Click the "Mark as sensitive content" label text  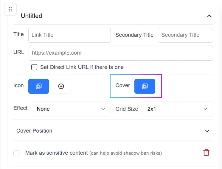click(57, 153)
